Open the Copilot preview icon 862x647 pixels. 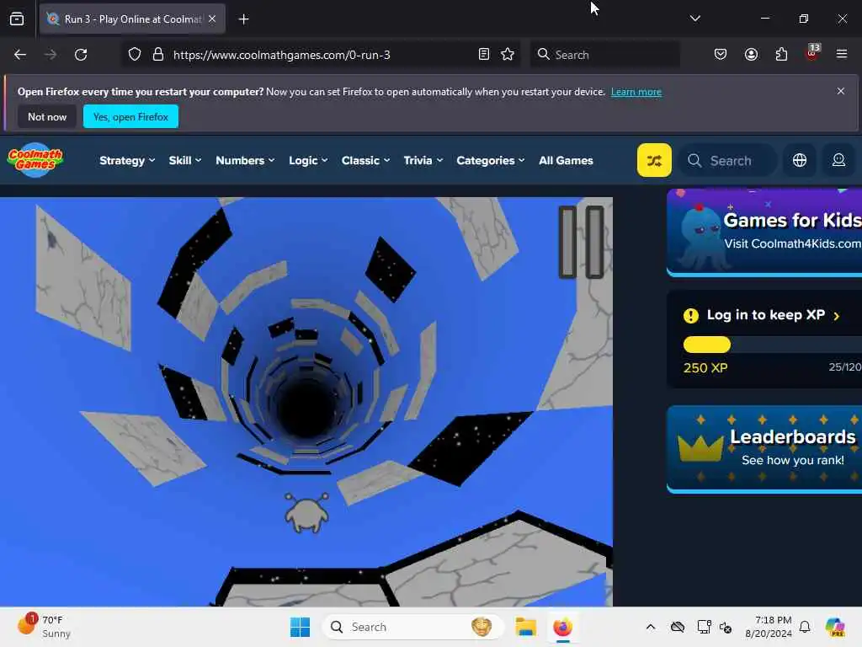pos(835,627)
